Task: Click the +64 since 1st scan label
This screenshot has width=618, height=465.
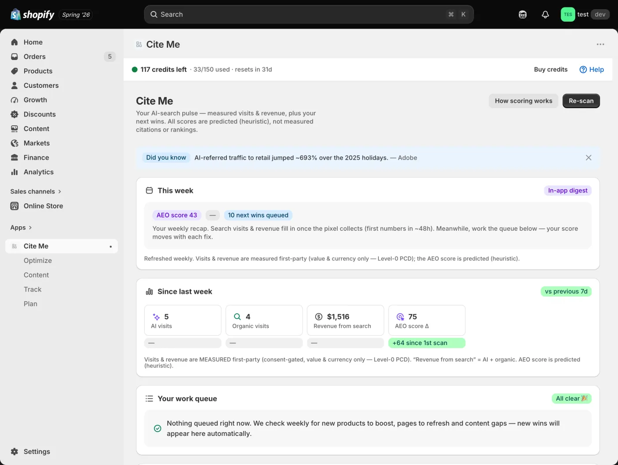Action: 426,343
